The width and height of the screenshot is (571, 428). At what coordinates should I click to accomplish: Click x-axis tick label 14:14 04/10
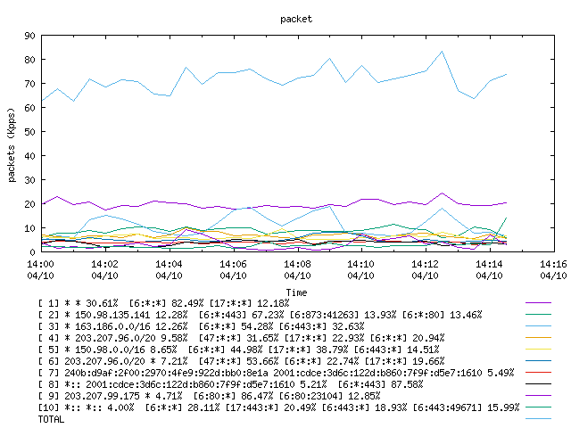tap(489, 269)
